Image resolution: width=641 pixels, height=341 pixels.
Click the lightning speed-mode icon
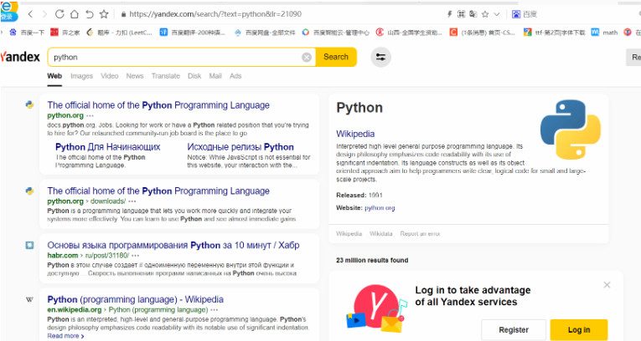(x=449, y=14)
